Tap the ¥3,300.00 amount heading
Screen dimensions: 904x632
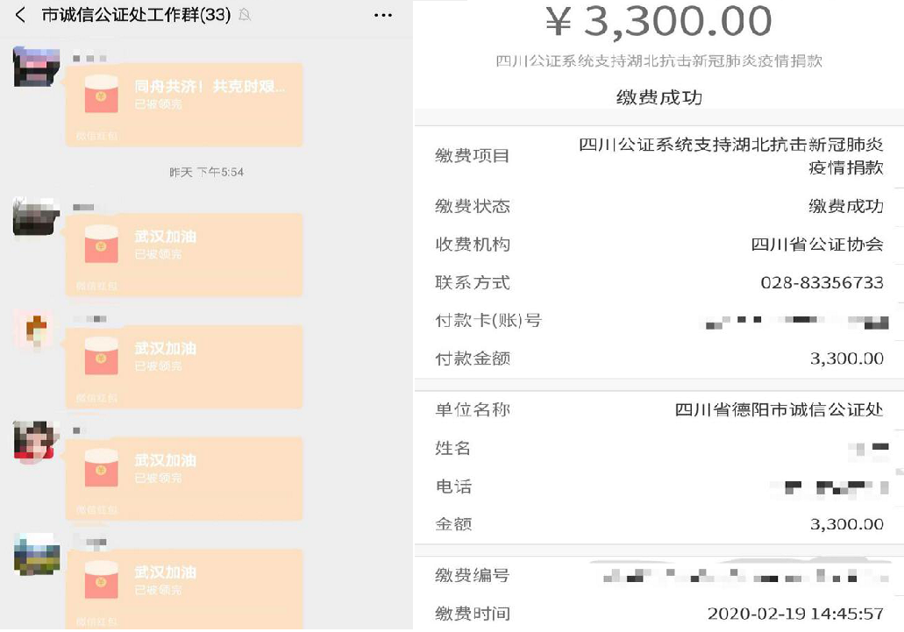[658, 23]
